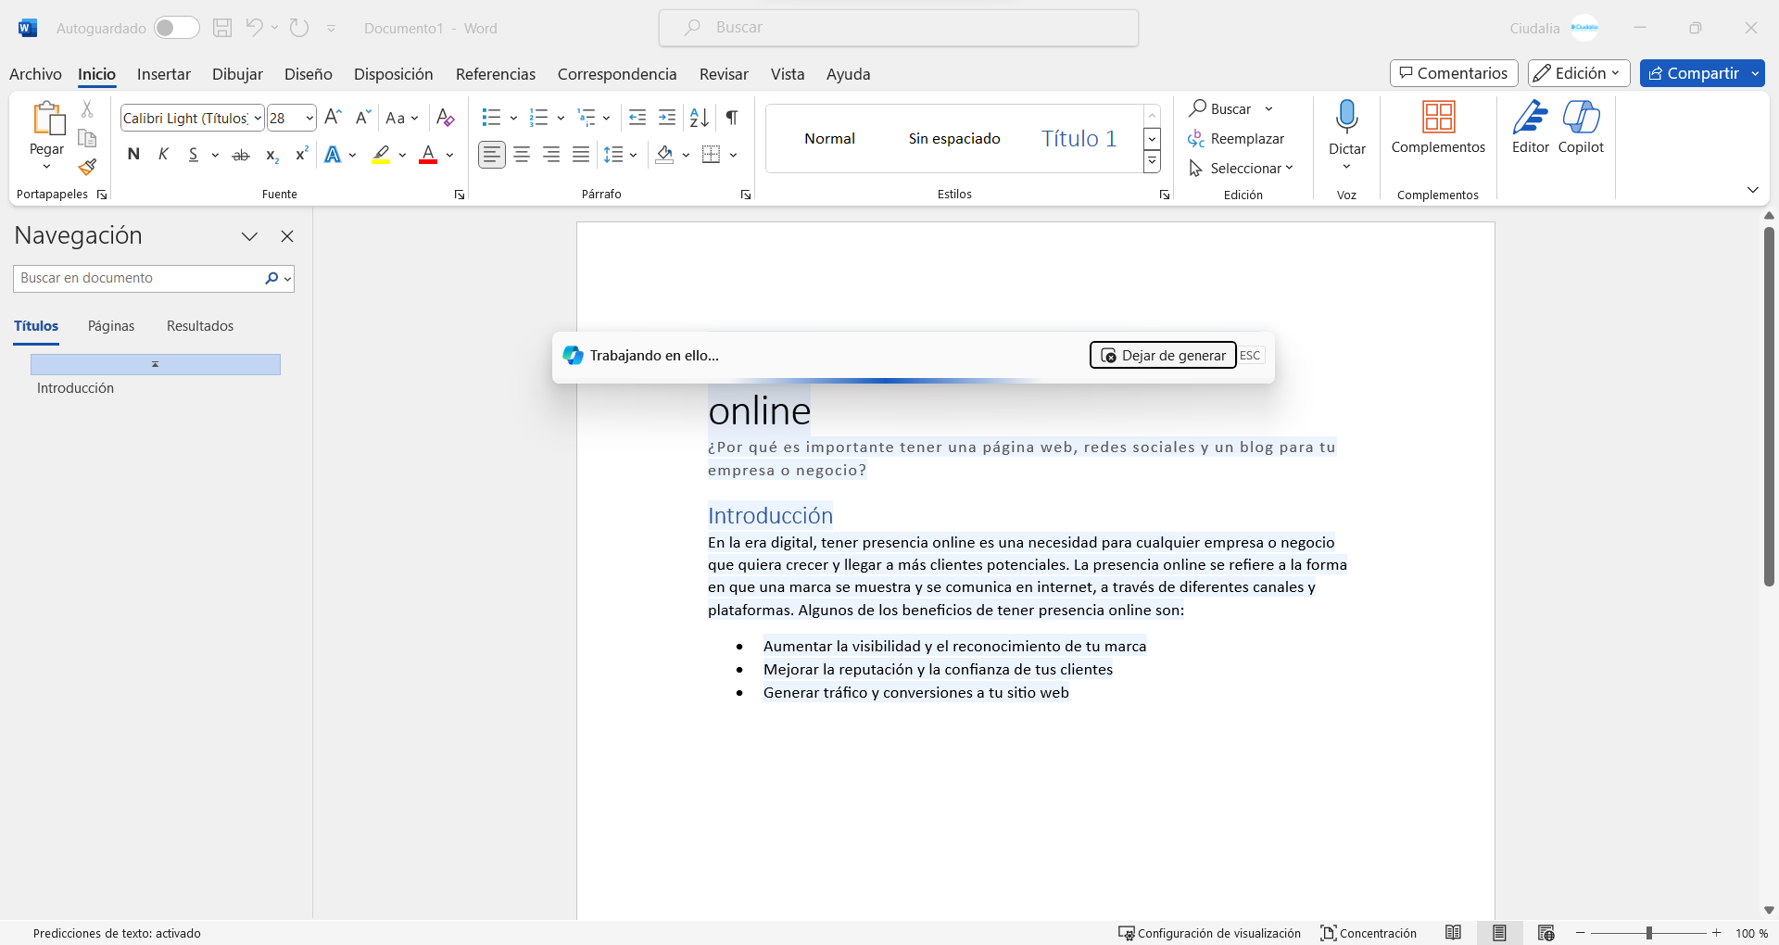Viewport: 1779px width, 945px height.
Task: Expand the font color options
Action: (x=449, y=155)
